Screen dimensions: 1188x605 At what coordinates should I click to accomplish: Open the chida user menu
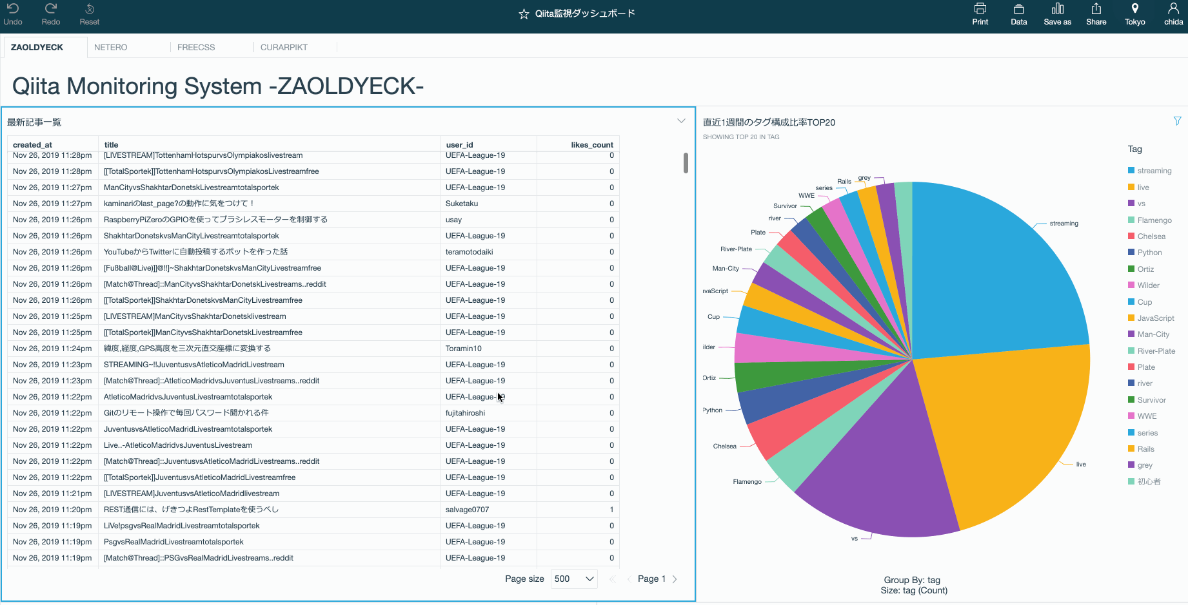[x=1173, y=10]
